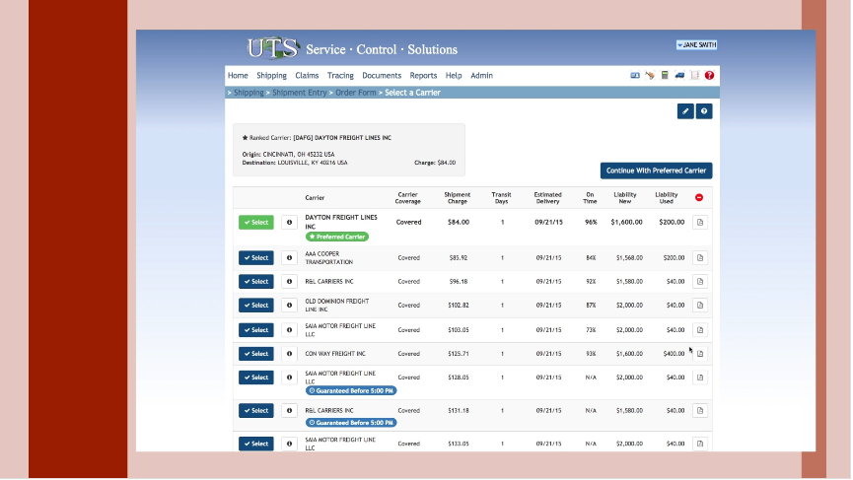Screen dimensions: 853x480
Task: Select R&L Carriers at $96.18
Action: coord(256,282)
